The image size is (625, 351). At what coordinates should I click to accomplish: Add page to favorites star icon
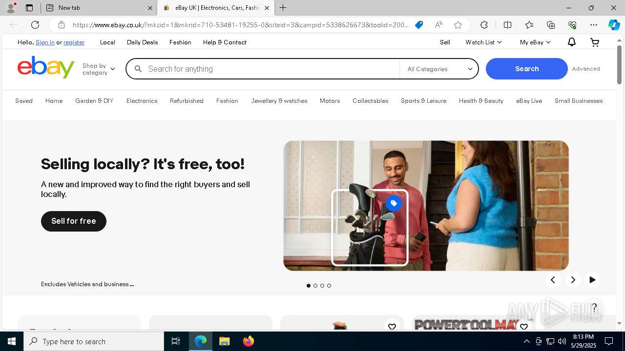pyautogui.click(x=458, y=25)
